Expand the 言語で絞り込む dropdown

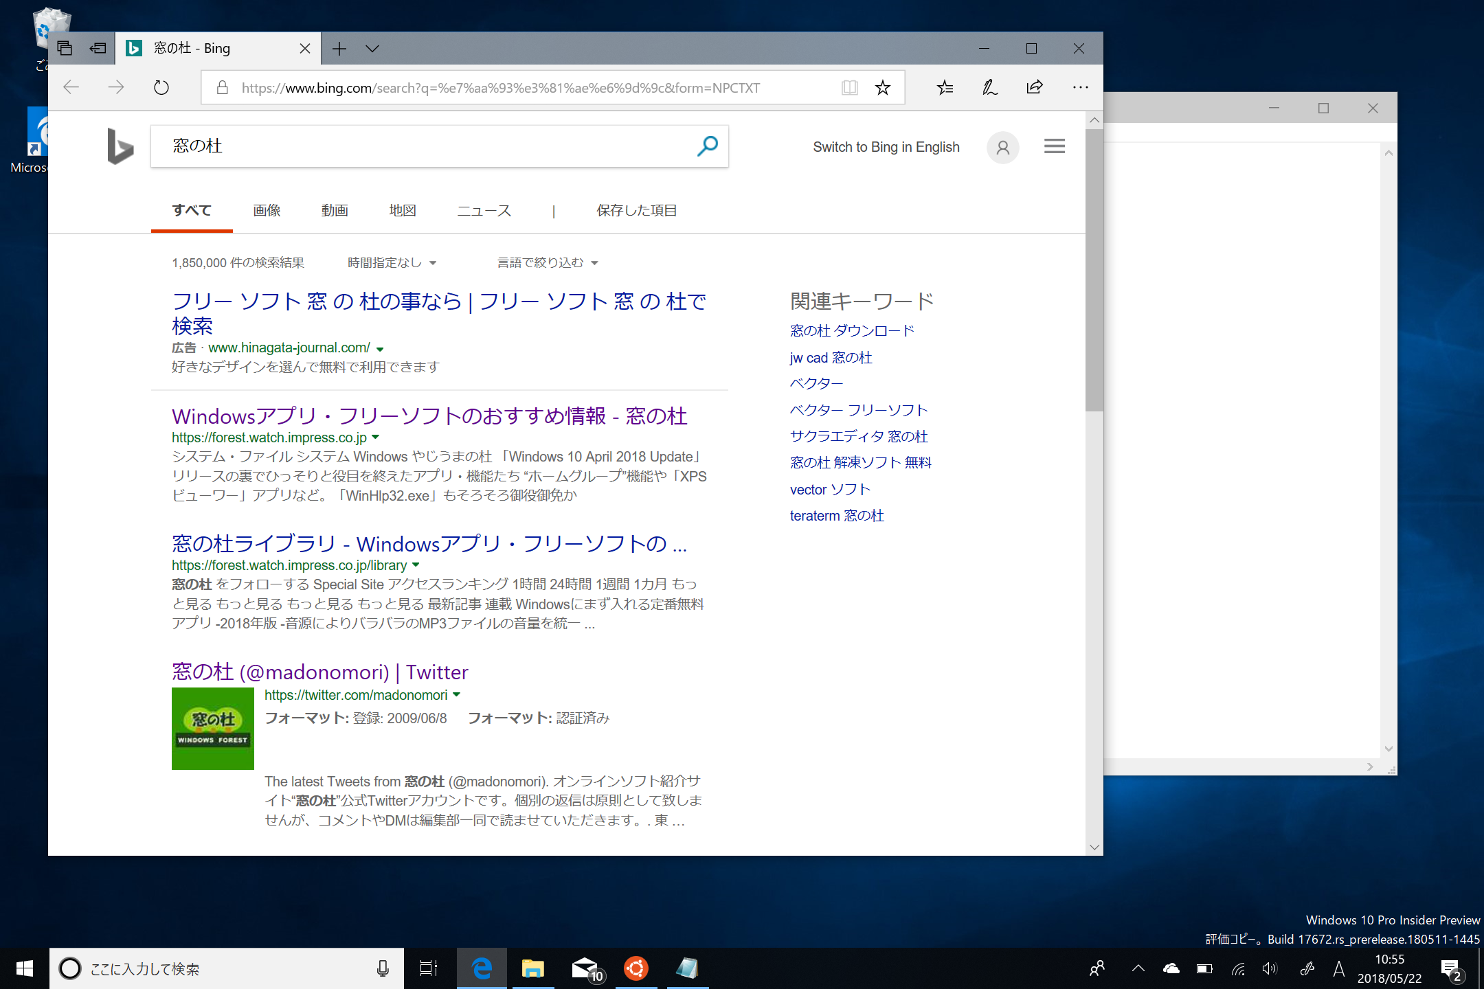[x=546, y=262]
